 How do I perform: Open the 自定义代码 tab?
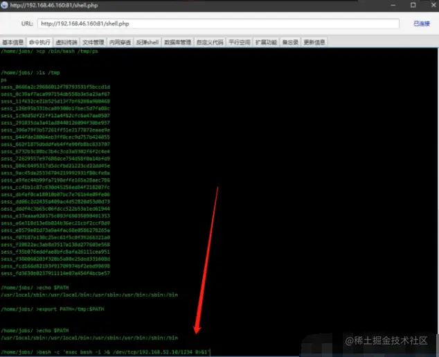(x=210, y=42)
